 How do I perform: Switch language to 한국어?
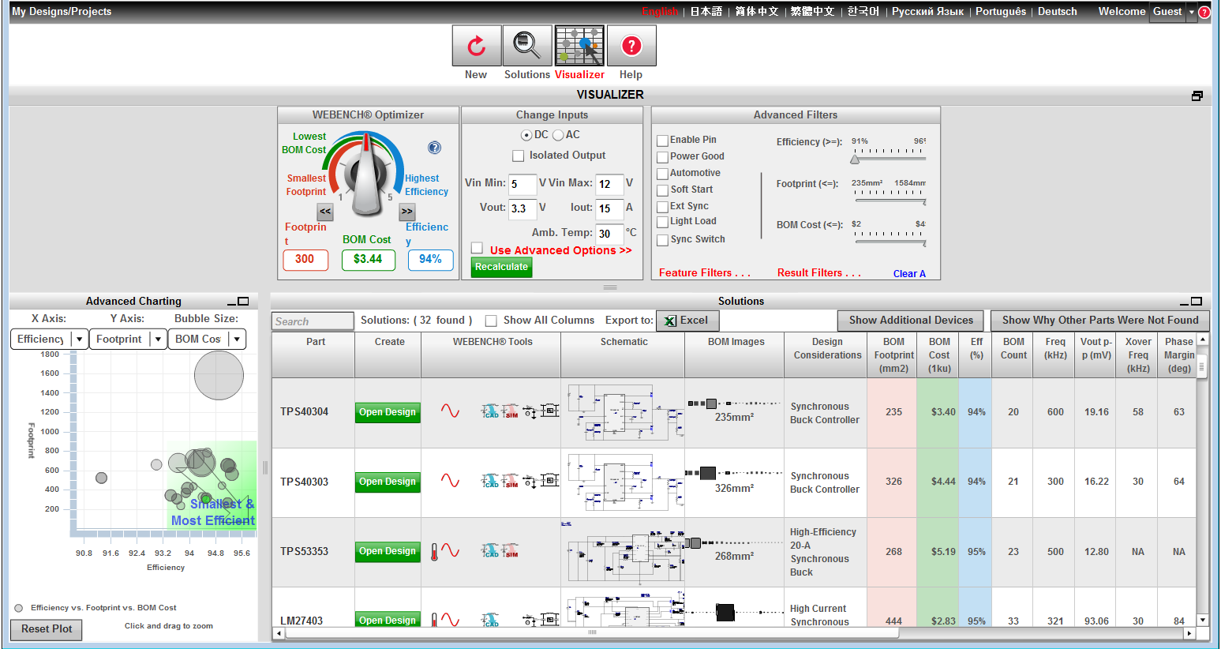point(863,12)
